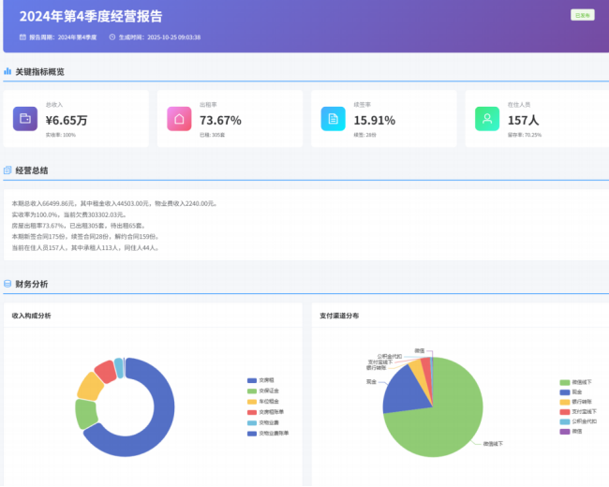The image size is (609, 487).
Task: Click the calendar icon beside 报告周期
Action: 22,37
